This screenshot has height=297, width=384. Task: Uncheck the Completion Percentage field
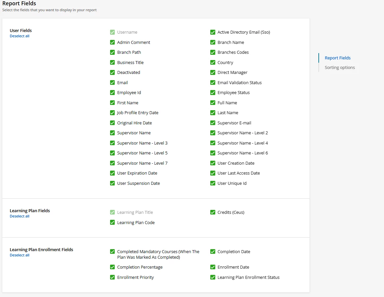(112, 267)
